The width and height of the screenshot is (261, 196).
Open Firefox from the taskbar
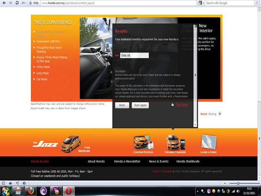click(31, 191)
